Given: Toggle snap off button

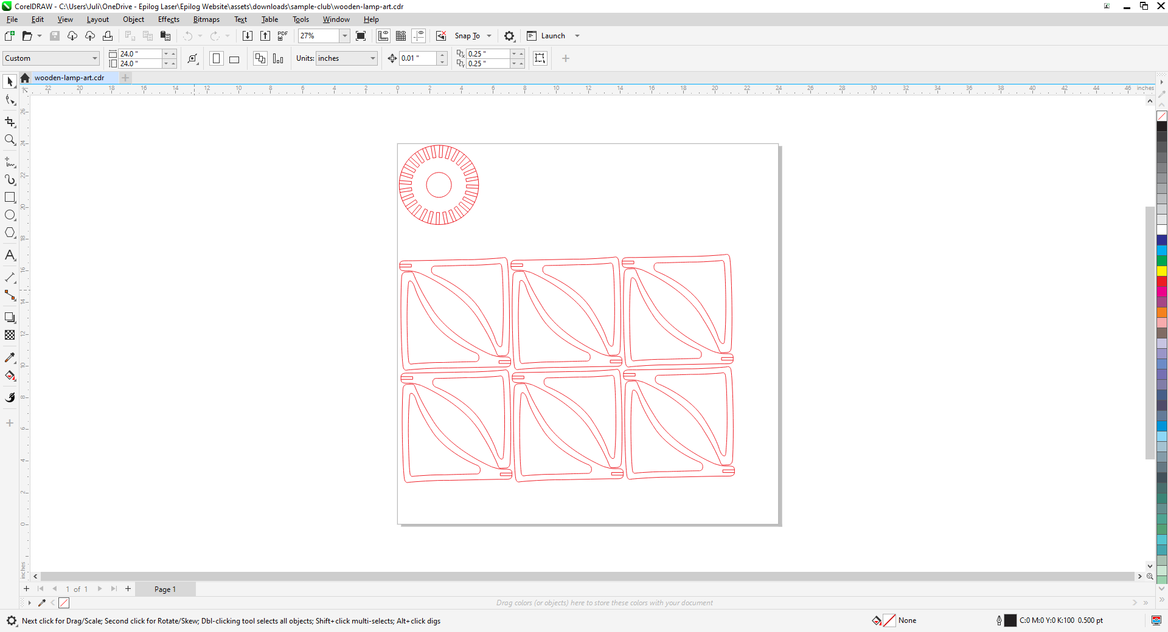Looking at the screenshot, I should click(x=441, y=36).
